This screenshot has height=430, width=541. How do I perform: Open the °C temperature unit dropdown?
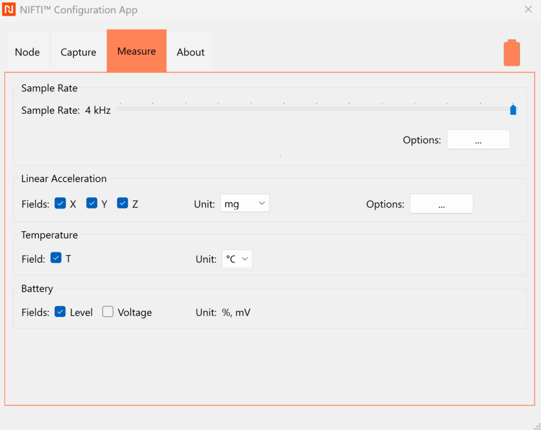pyautogui.click(x=237, y=259)
